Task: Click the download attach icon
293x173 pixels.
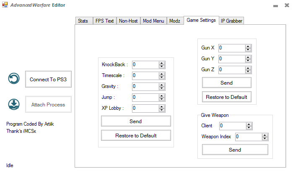Action: coord(14,104)
